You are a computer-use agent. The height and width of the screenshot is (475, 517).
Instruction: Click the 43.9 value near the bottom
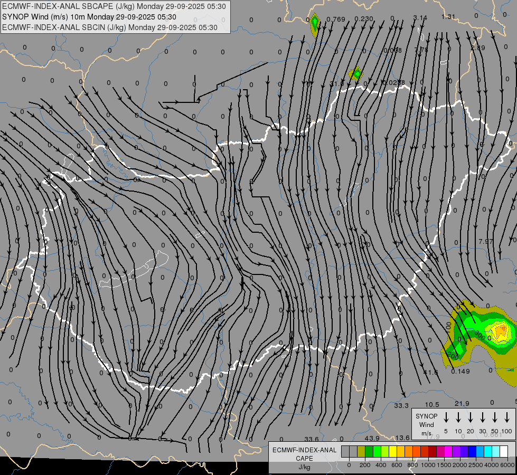click(372, 438)
